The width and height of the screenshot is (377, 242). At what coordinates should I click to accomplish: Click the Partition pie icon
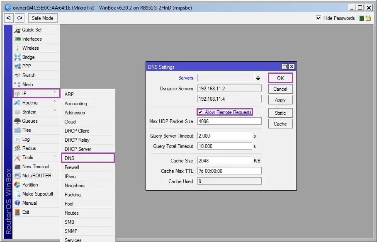(17, 185)
